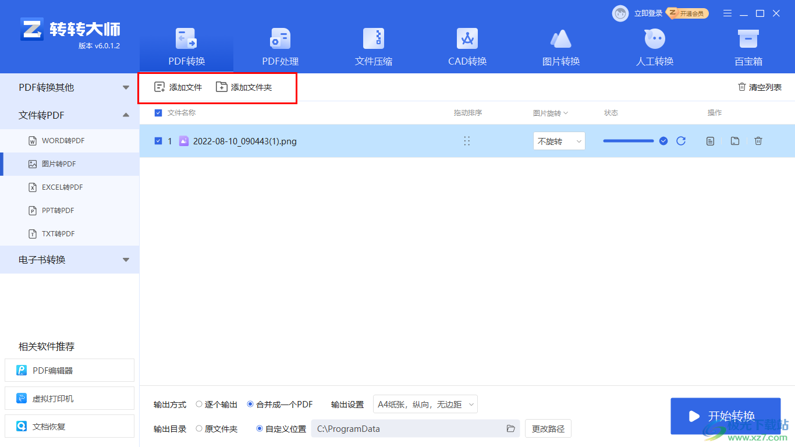
Task: Click the user avatar icon
Action: (x=620, y=13)
